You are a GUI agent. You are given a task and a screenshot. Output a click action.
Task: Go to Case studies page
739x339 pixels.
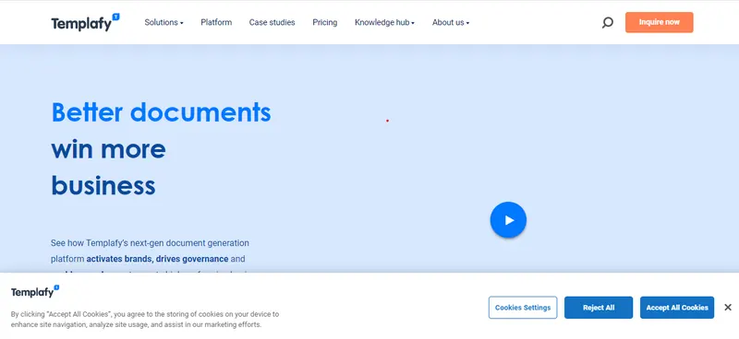point(272,22)
